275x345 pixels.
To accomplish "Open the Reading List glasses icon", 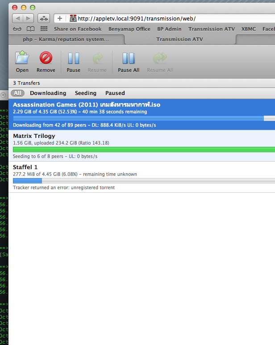I will click(17, 29).
